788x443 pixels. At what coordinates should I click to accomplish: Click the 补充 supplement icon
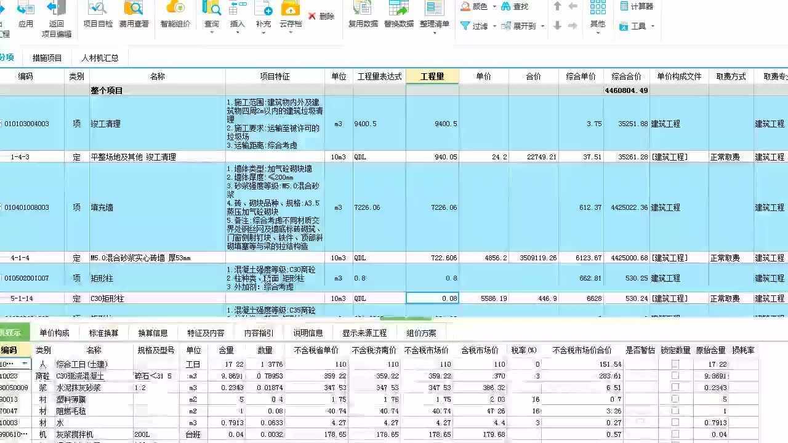pyautogui.click(x=263, y=9)
